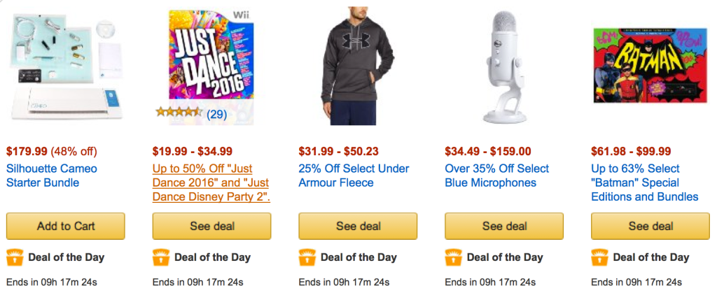Open the Batman special edition image
The height and width of the screenshot is (293, 717).
click(x=650, y=66)
